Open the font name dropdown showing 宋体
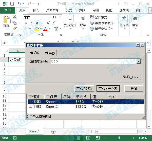152x141 pixels. click(49, 17)
